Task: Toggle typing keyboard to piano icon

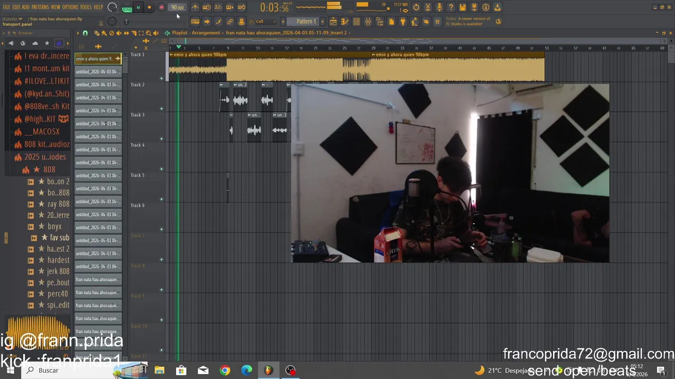Action: (x=195, y=22)
